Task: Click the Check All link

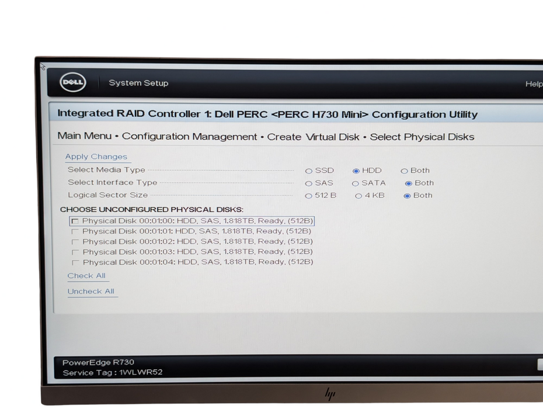Action: pyautogui.click(x=86, y=276)
